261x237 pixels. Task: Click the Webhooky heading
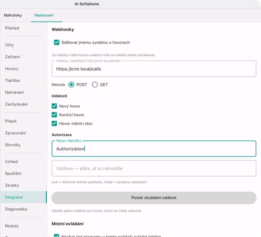(x=63, y=29)
